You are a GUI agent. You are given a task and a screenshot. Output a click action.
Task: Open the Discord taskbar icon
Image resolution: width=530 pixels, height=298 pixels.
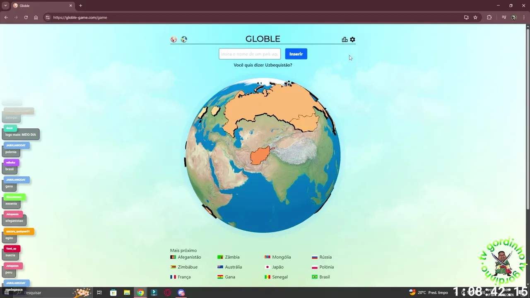click(x=181, y=293)
